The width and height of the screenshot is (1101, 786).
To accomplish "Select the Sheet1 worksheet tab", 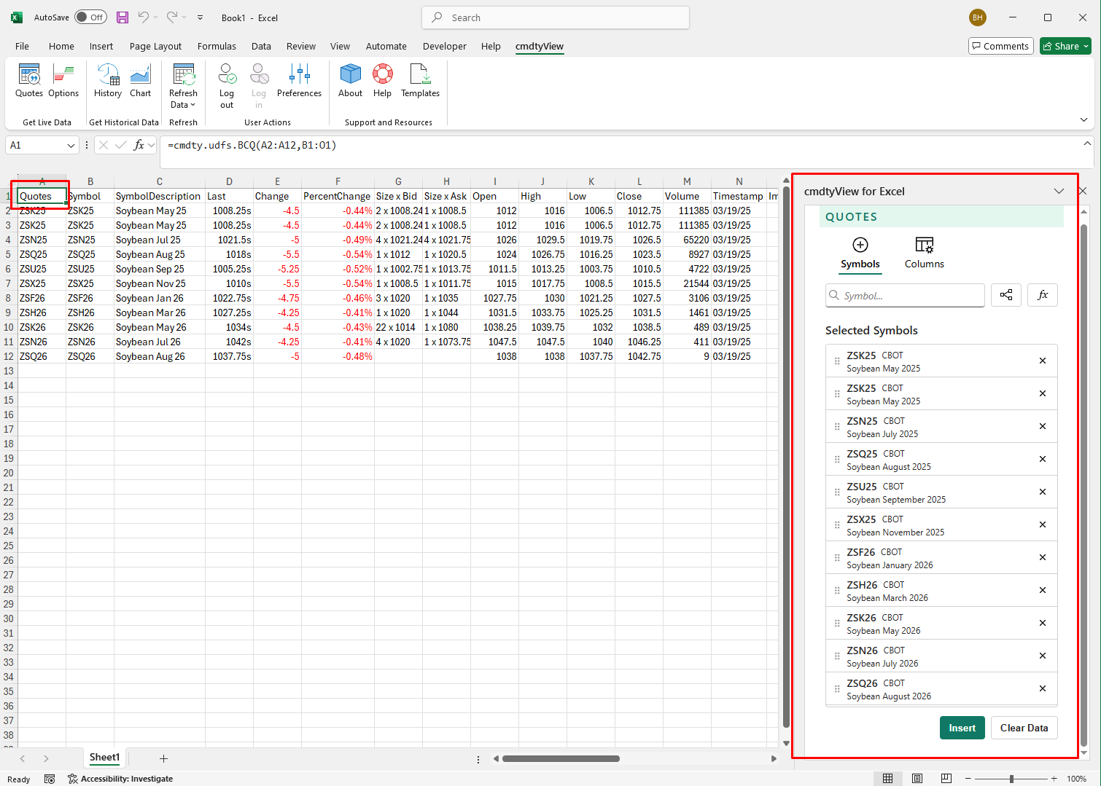I will [104, 758].
